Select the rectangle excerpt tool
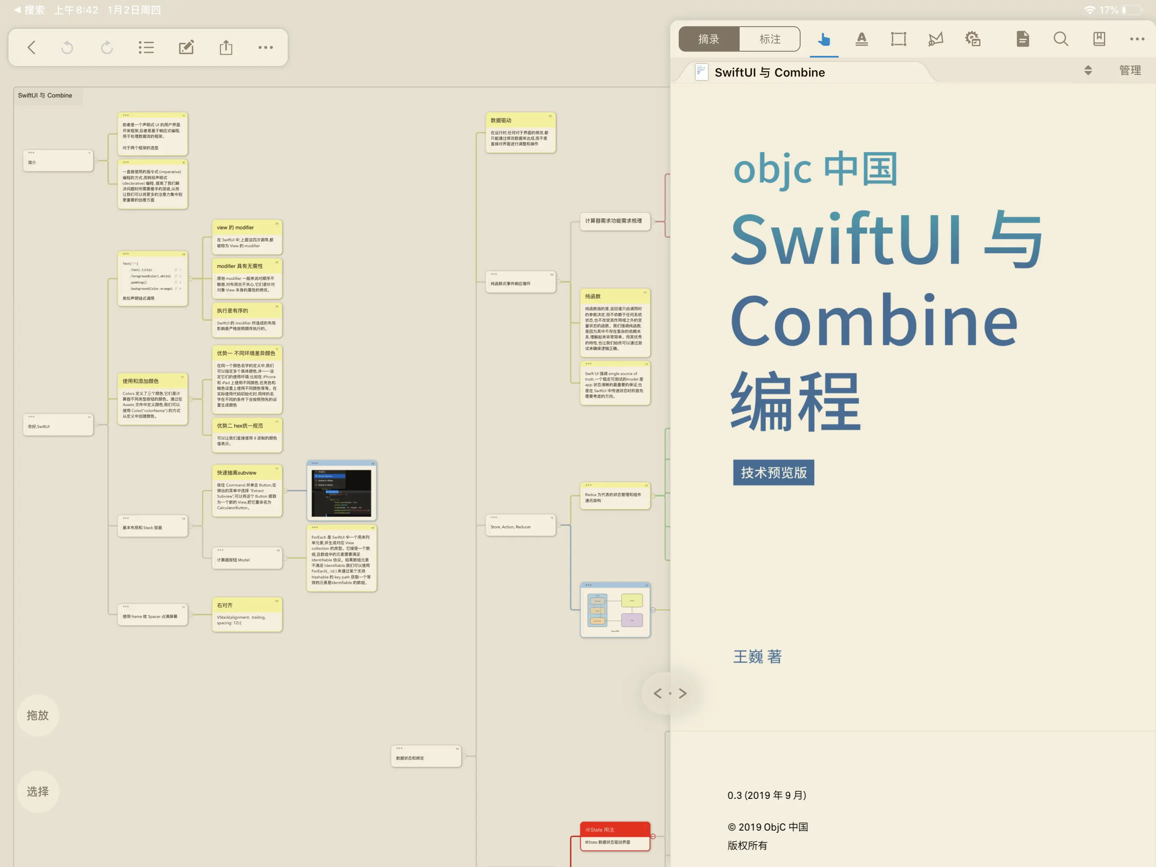The width and height of the screenshot is (1156, 867). (898, 39)
